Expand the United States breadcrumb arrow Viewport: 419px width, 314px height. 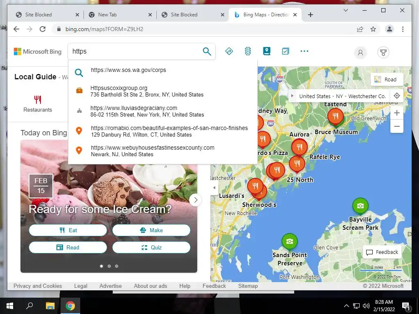click(292, 96)
